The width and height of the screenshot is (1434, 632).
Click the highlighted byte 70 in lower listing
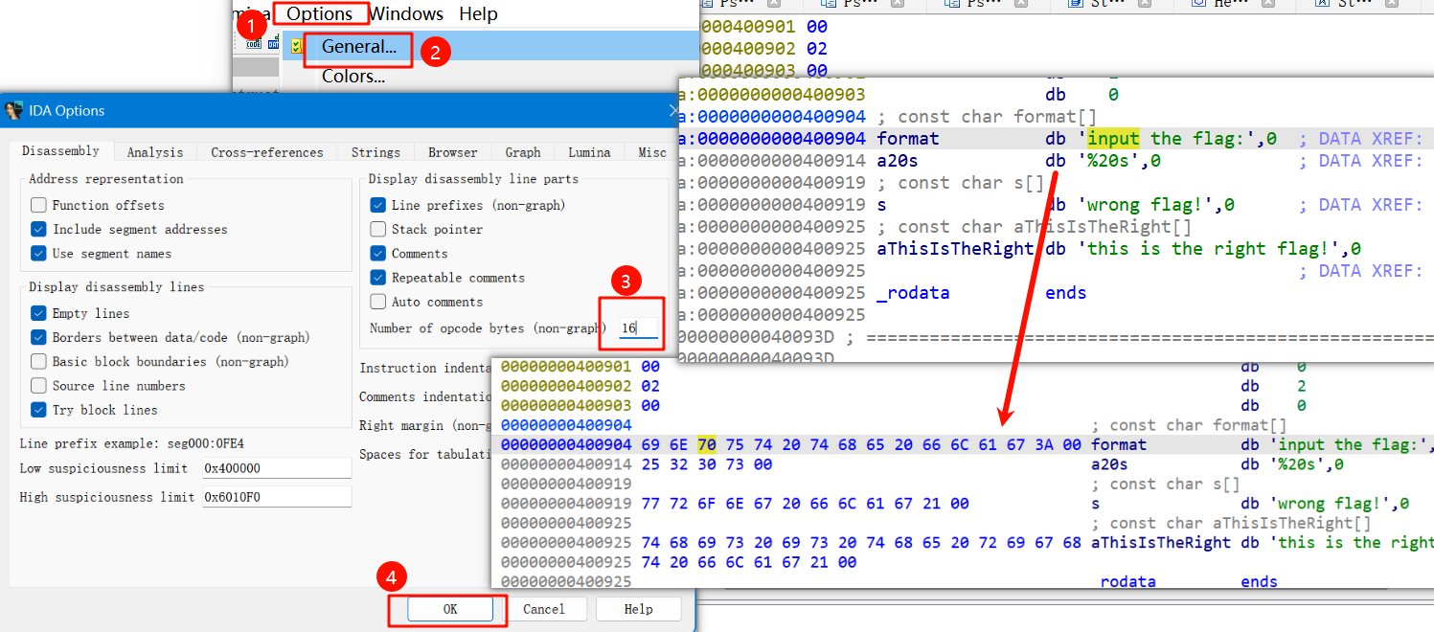[x=707, y=444]
